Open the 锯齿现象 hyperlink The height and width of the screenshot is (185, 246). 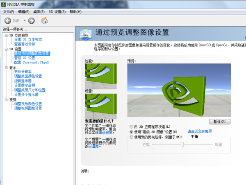coord(106,132)
